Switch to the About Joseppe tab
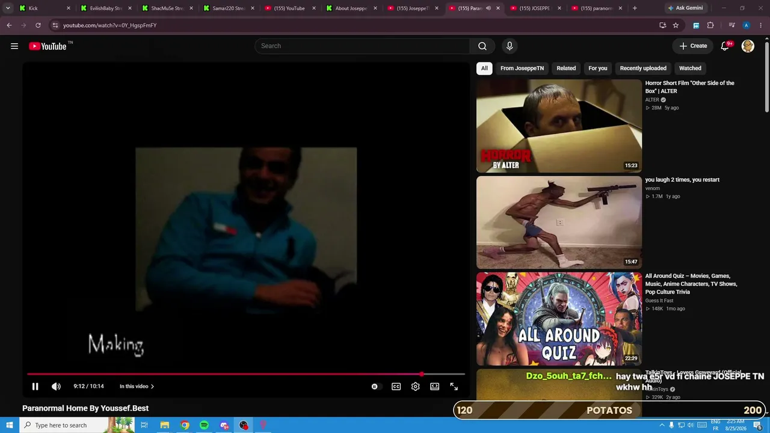Image resolution: width=770 pixels, height=433 pixels. pyautogui.click(x=351, y=8)
